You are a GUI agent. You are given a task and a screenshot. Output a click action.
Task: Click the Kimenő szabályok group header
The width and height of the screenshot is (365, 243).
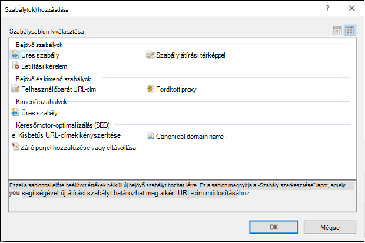coord(41,102)
